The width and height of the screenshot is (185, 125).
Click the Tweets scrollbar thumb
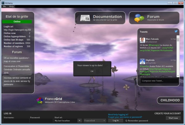point(178,40)
